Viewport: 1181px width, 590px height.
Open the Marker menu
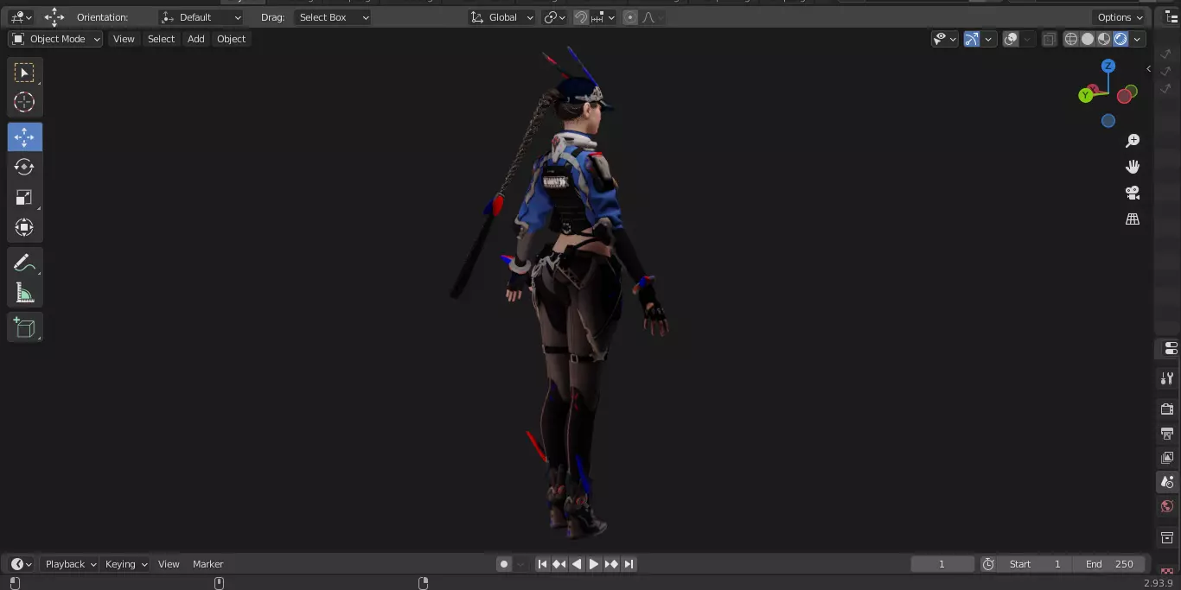pos(207,564)
